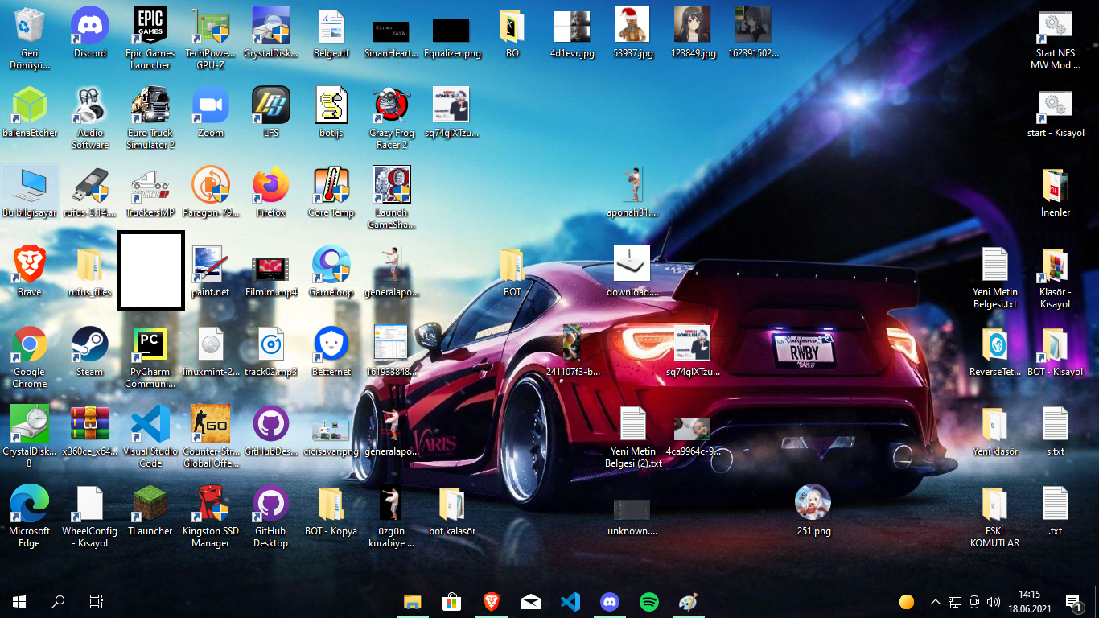Open Kingston SSD Manager shortcut
Screen dimensions: 1099x618
(x=211, y=516)
